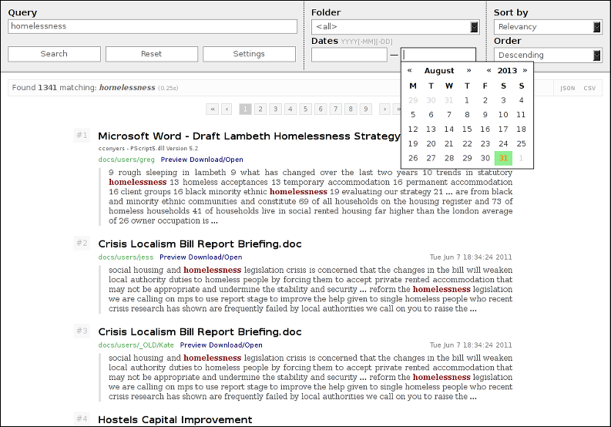Go to first results page (« button)
This screenshot has width=611, height=427.
click(213, 109)
